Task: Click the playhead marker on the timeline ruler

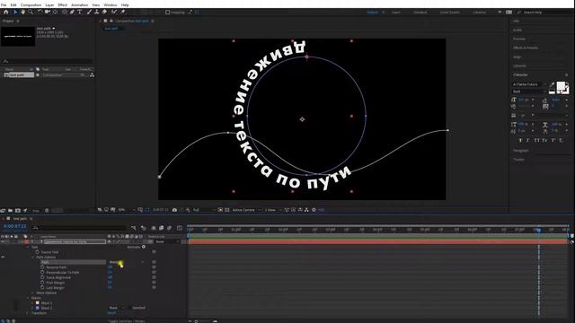Action: [538, 230]
